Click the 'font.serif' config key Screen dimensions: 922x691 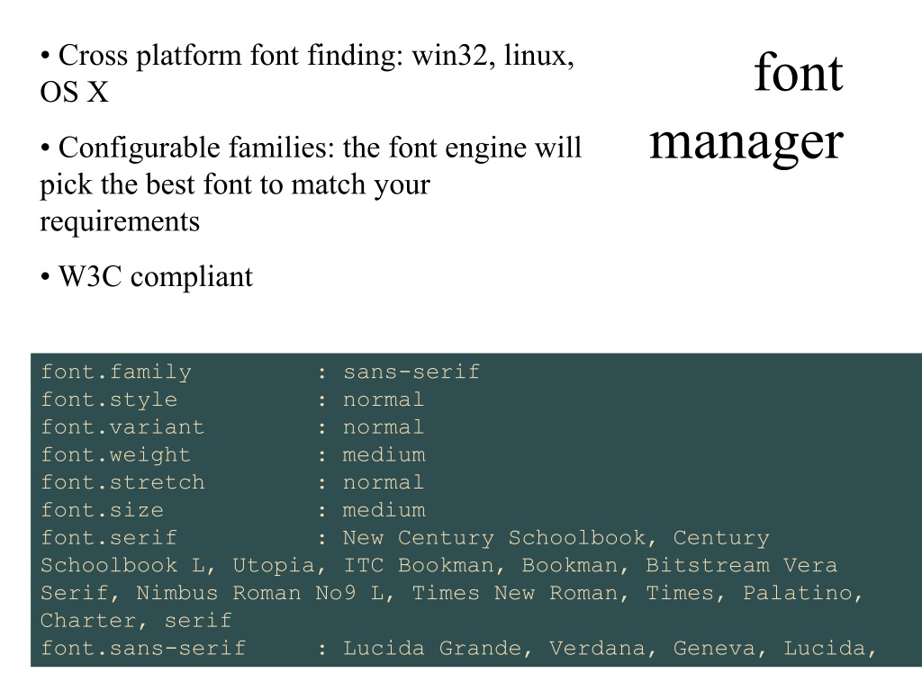point(109,537)
